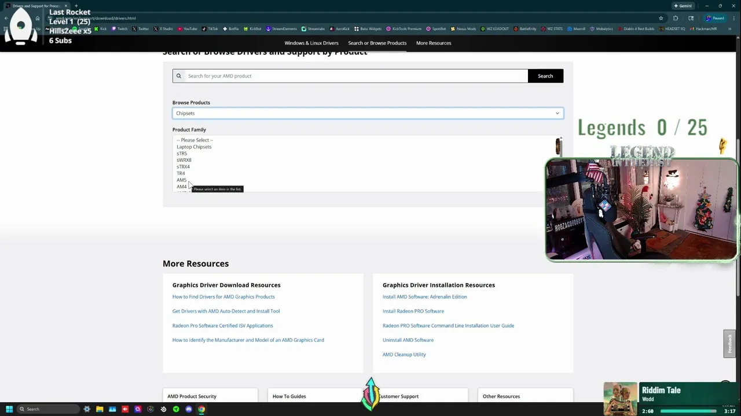
Task: Open the BotRix bookmark
Action: point(231,29)
